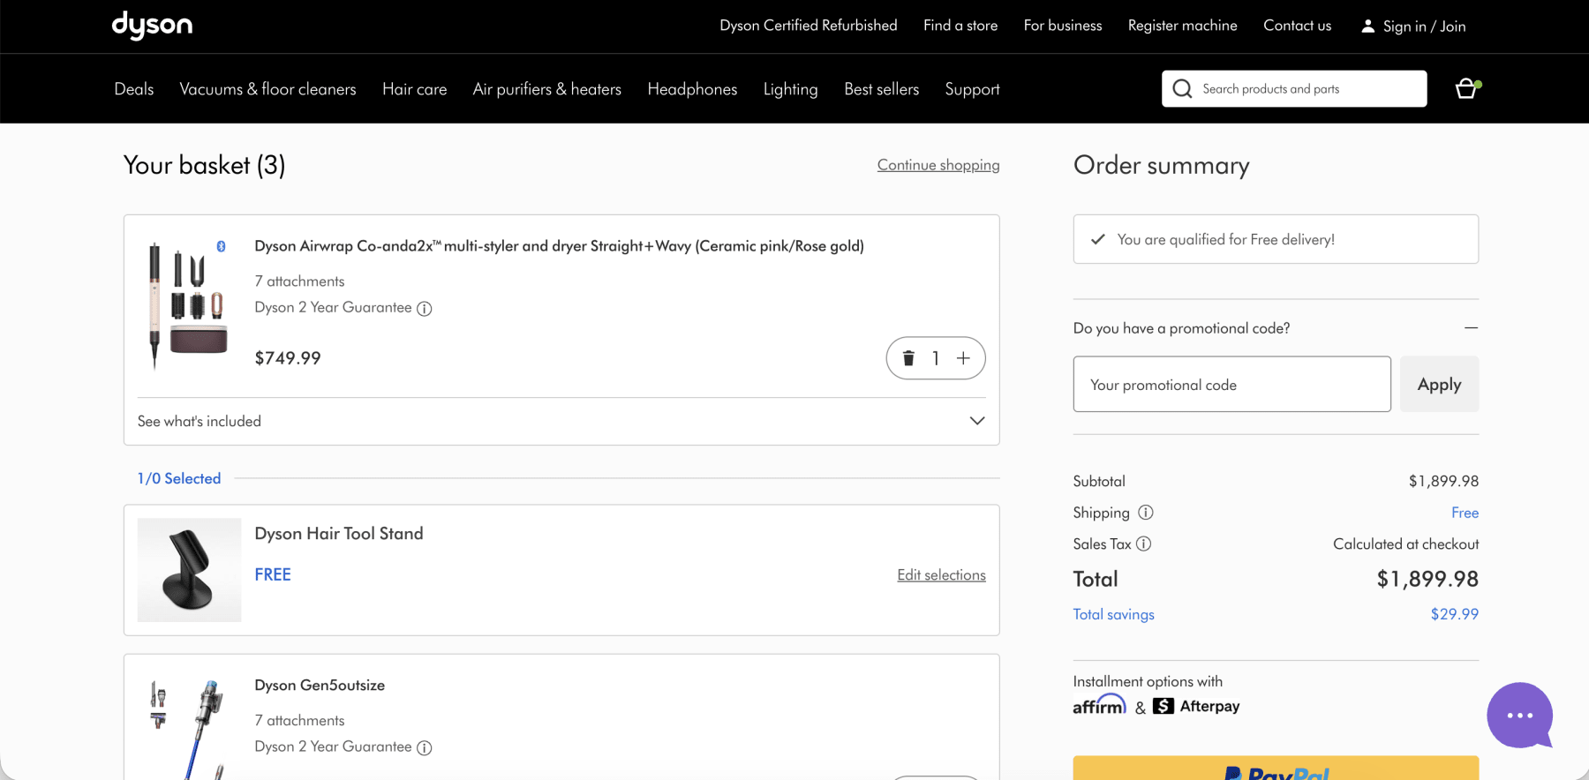Click the $749.99 Airwrap price
This screenshot has height=780, width=1589.
click(x=288, y=358)
